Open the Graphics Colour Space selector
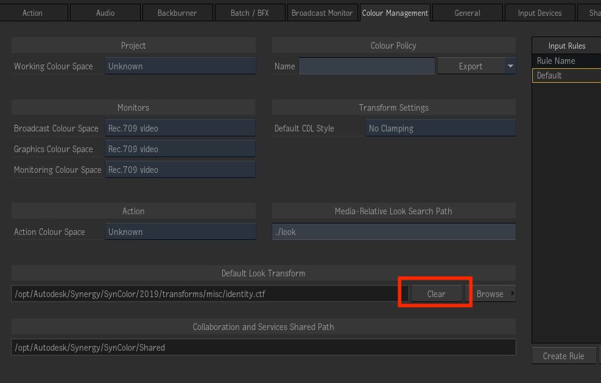Image resolution: width=601 pixels, height=383 pixels. point(180,149)
